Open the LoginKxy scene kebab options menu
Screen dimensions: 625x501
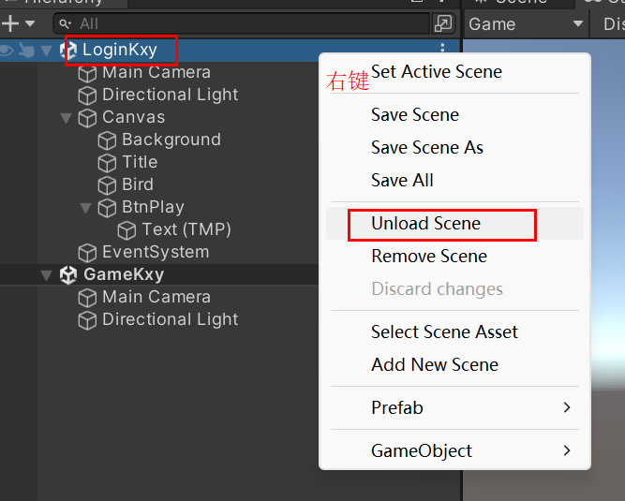[442, 50]
